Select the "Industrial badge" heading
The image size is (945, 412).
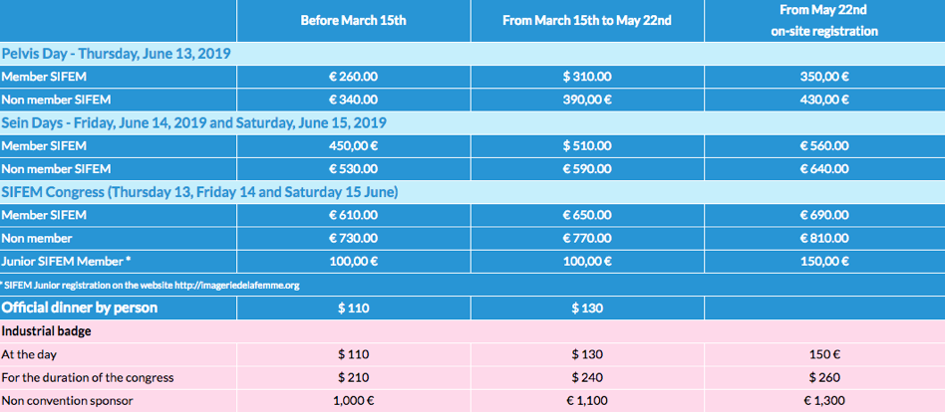click(49, 329)
